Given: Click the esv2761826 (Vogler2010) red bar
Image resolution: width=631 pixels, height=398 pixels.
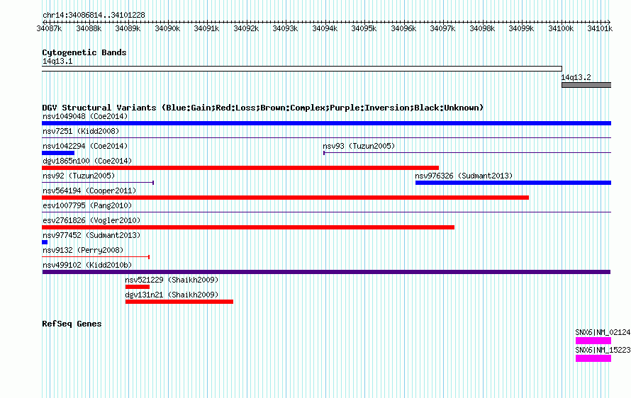Looking at the screenshot, I should click(x=248, y=227).
